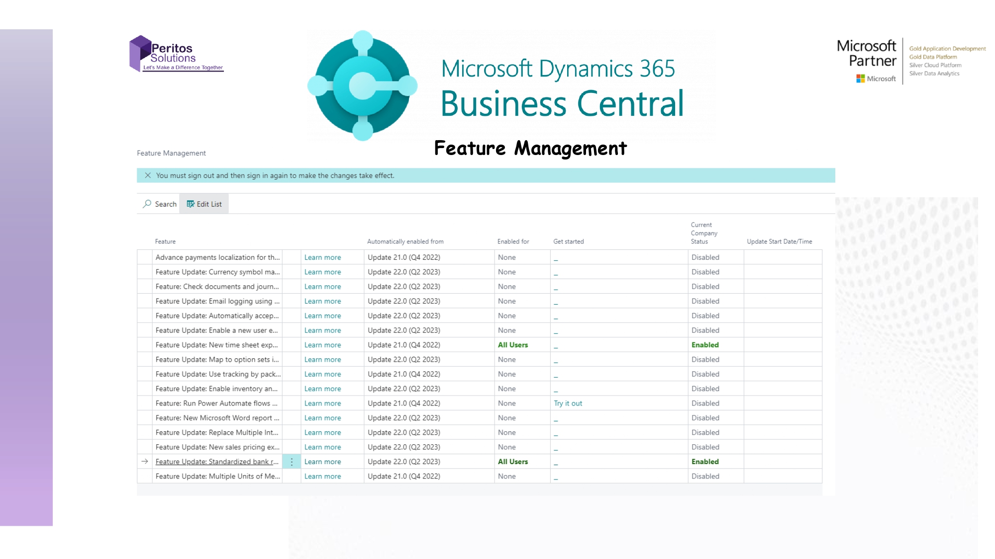Screen dimensions: 995x559
Task: Click Automatically enabled from column header
Action: 405,241
